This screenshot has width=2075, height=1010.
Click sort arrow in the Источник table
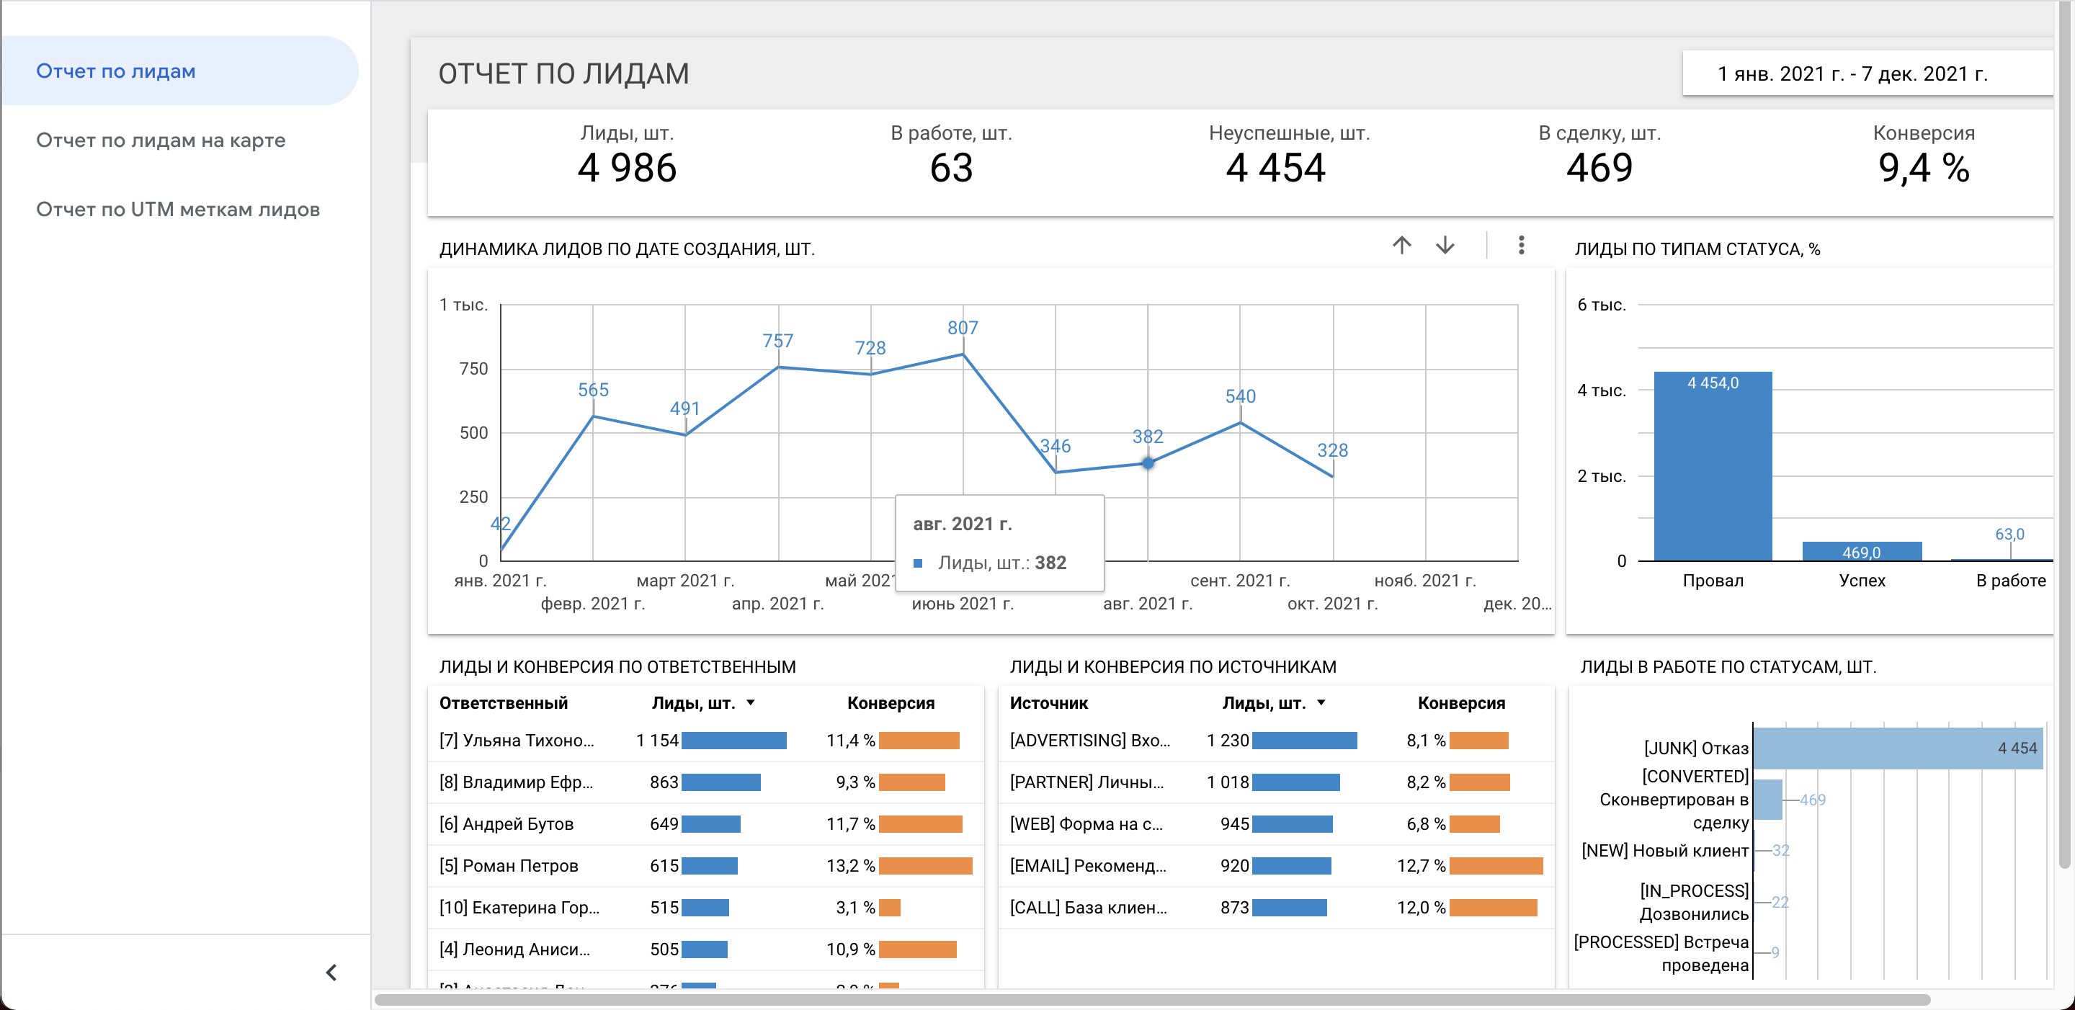(x=1321, y=703)
